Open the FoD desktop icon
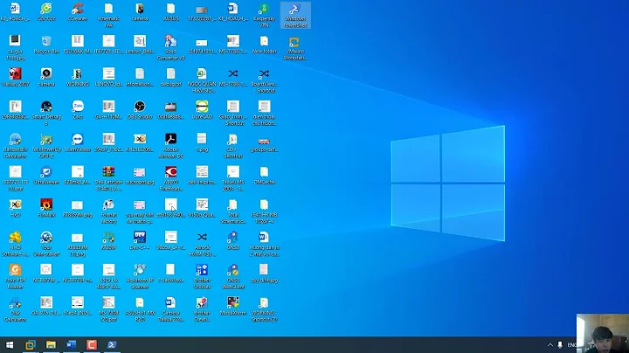This screenshot has height=353, width=629. [x=15, y=208]
